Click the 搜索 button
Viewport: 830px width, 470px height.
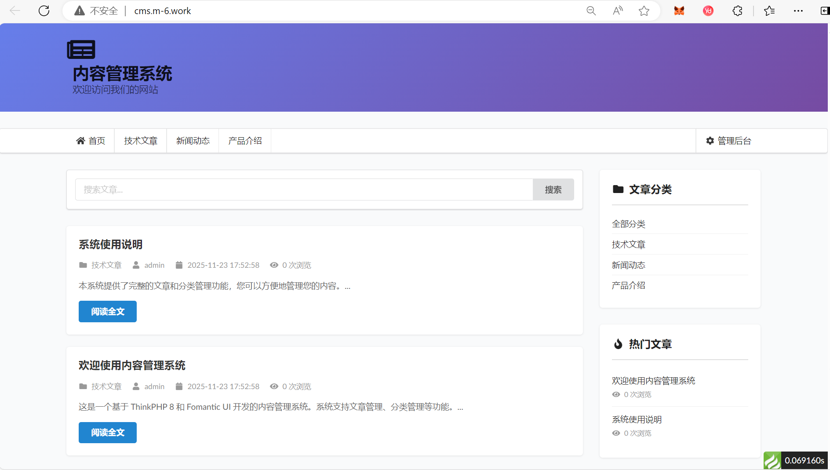point(553,189)
